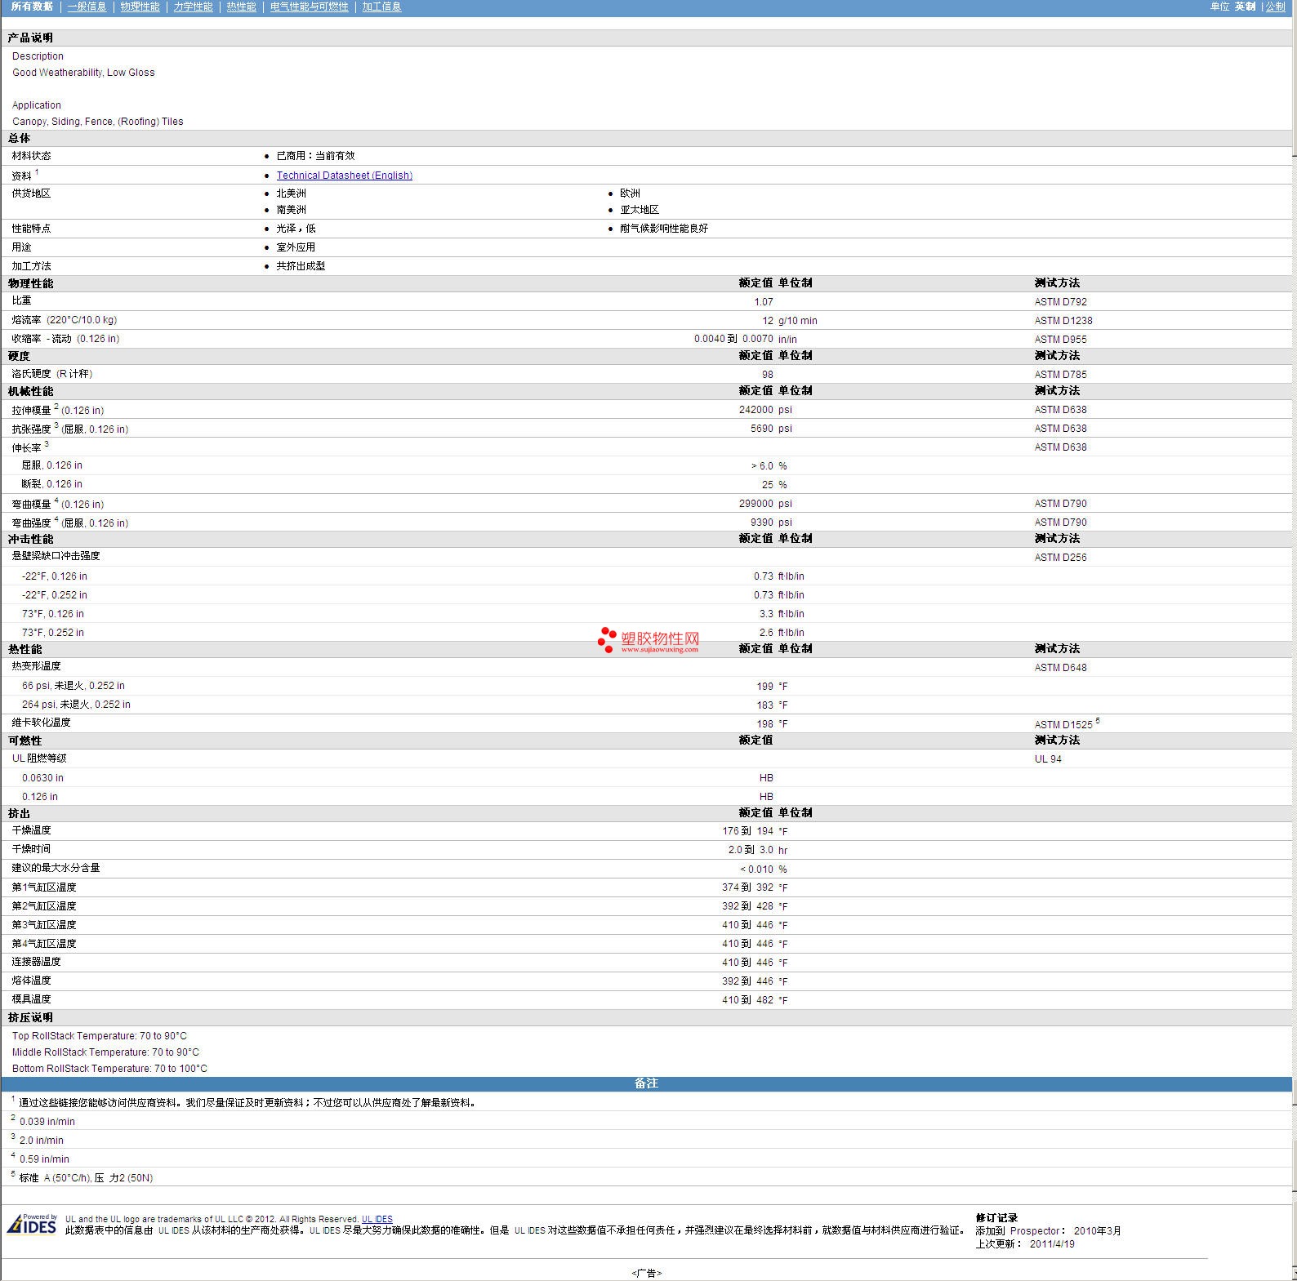
Task: Click the 连接器温度 row label
Action: point(36,962)
